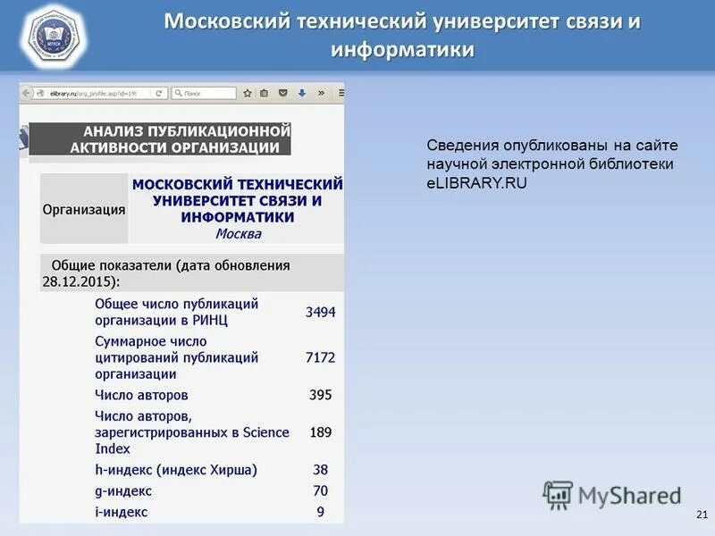Click the Pocket save icon
Screen dimensions: 715x536
[285, 91]
